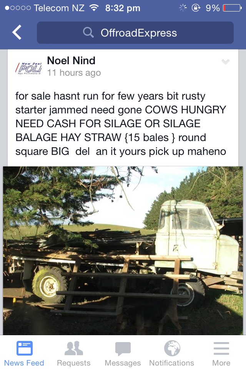Open the friend Requests icon
Screen dimensions: 246x369
pyautogui.click(x=73, y=349)
